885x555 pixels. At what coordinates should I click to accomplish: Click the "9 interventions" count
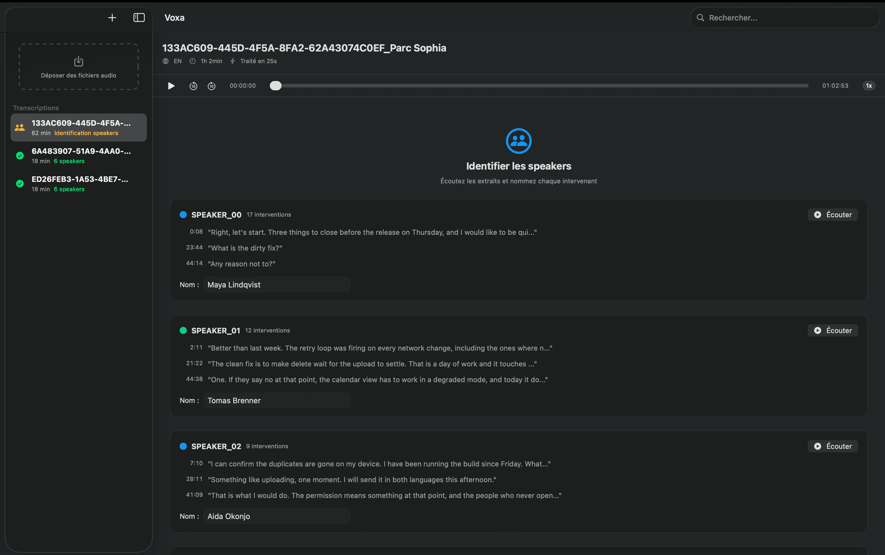click(267, 446)
